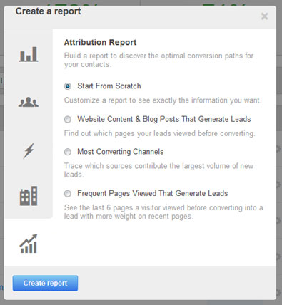Click 'Website Content & Blog Posts' label text
This screenshot has width=282, height=305.
[164, 119]
